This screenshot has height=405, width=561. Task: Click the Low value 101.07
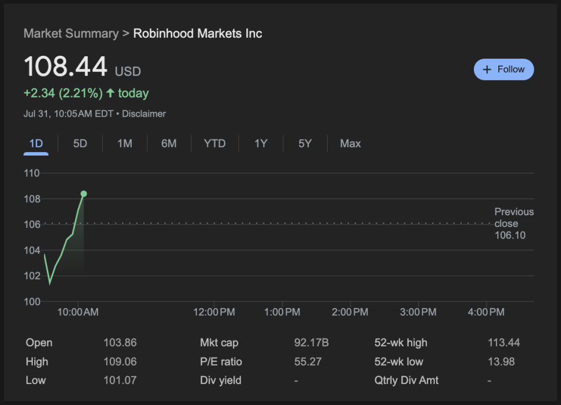(120, 380)
